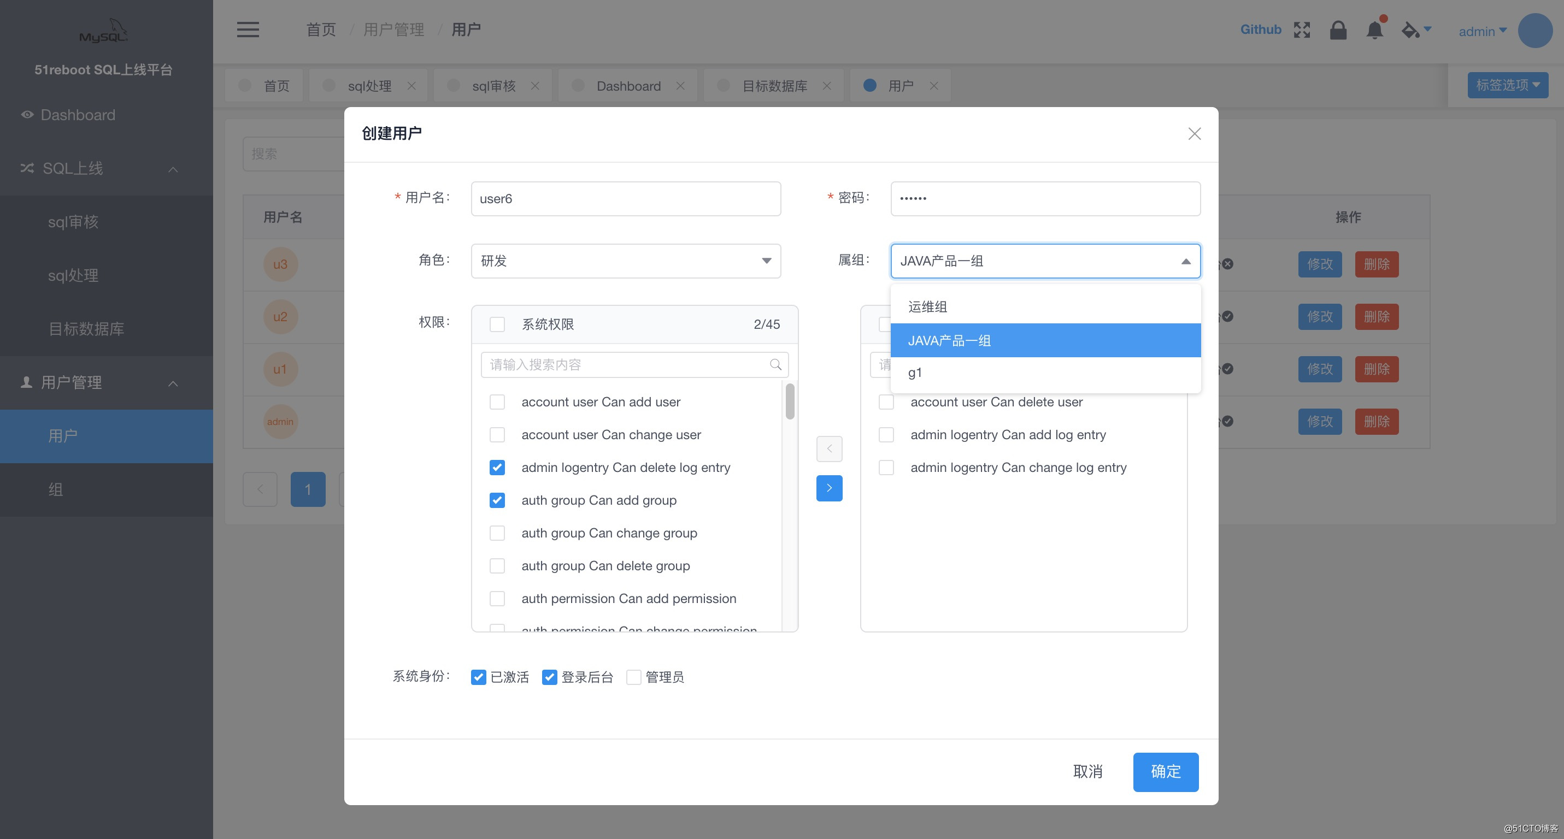Toggle the 系统权限 select-all checkbox
The image size is (1564, 839).
click(497, 324)
